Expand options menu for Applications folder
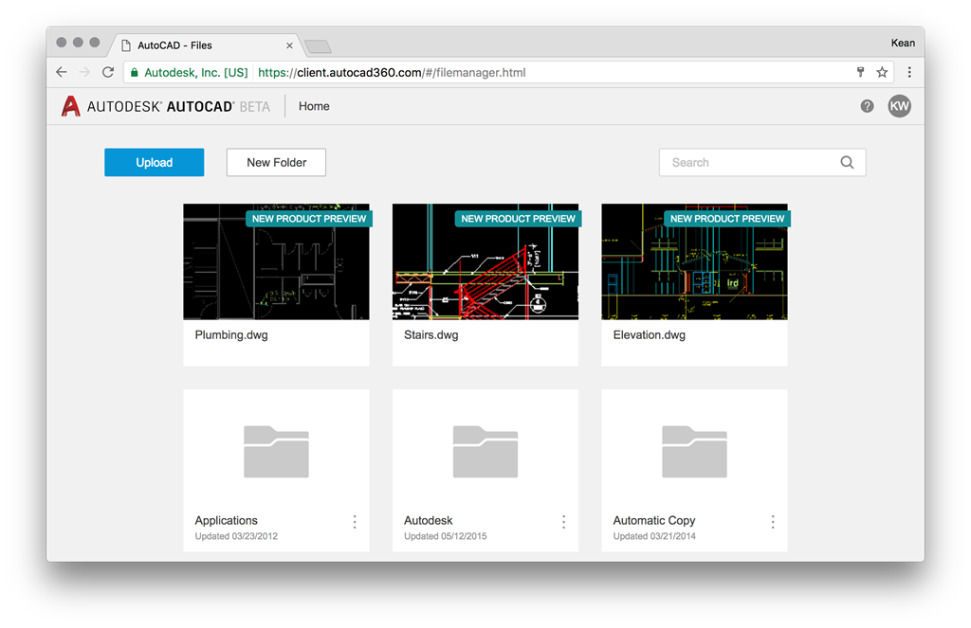This screenshot has width=971, height=628. point(355,522)
